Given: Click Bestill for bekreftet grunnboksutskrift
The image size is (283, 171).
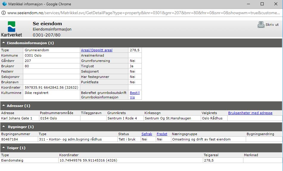Looking at the screenshot, I should click(x=135, y=93).
